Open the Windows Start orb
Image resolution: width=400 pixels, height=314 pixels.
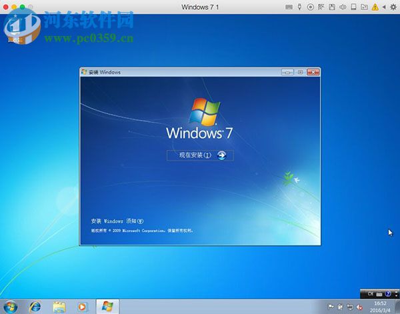(x=11, y=307)
